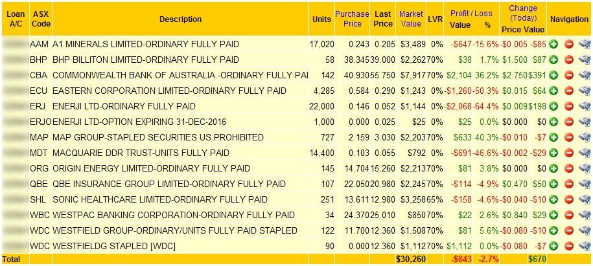Click green plus icon in ERJ row
The height and width of the screenshot is (266, 593).
(x=553, y=106)
